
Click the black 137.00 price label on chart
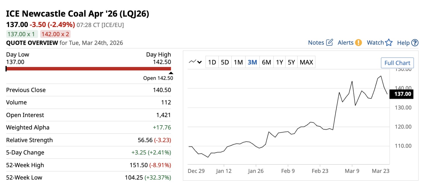(402, 94)
